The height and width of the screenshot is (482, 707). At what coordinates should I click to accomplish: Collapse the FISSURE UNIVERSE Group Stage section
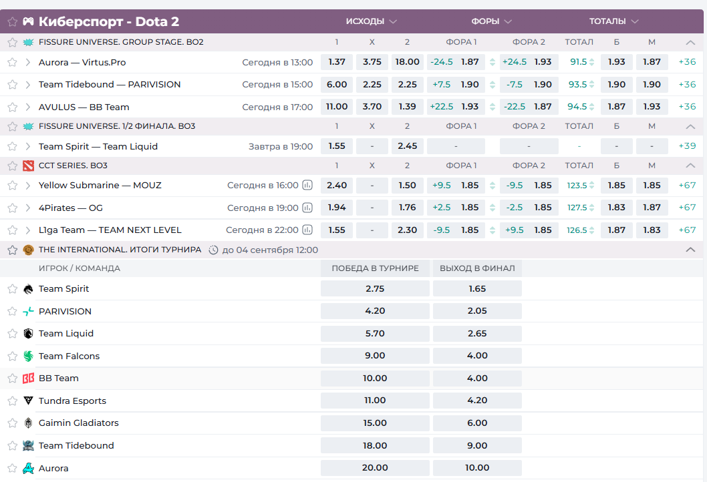point(690,42)
